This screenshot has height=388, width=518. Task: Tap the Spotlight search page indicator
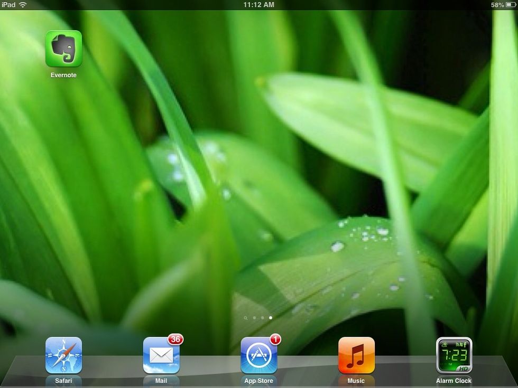[245, 318]
